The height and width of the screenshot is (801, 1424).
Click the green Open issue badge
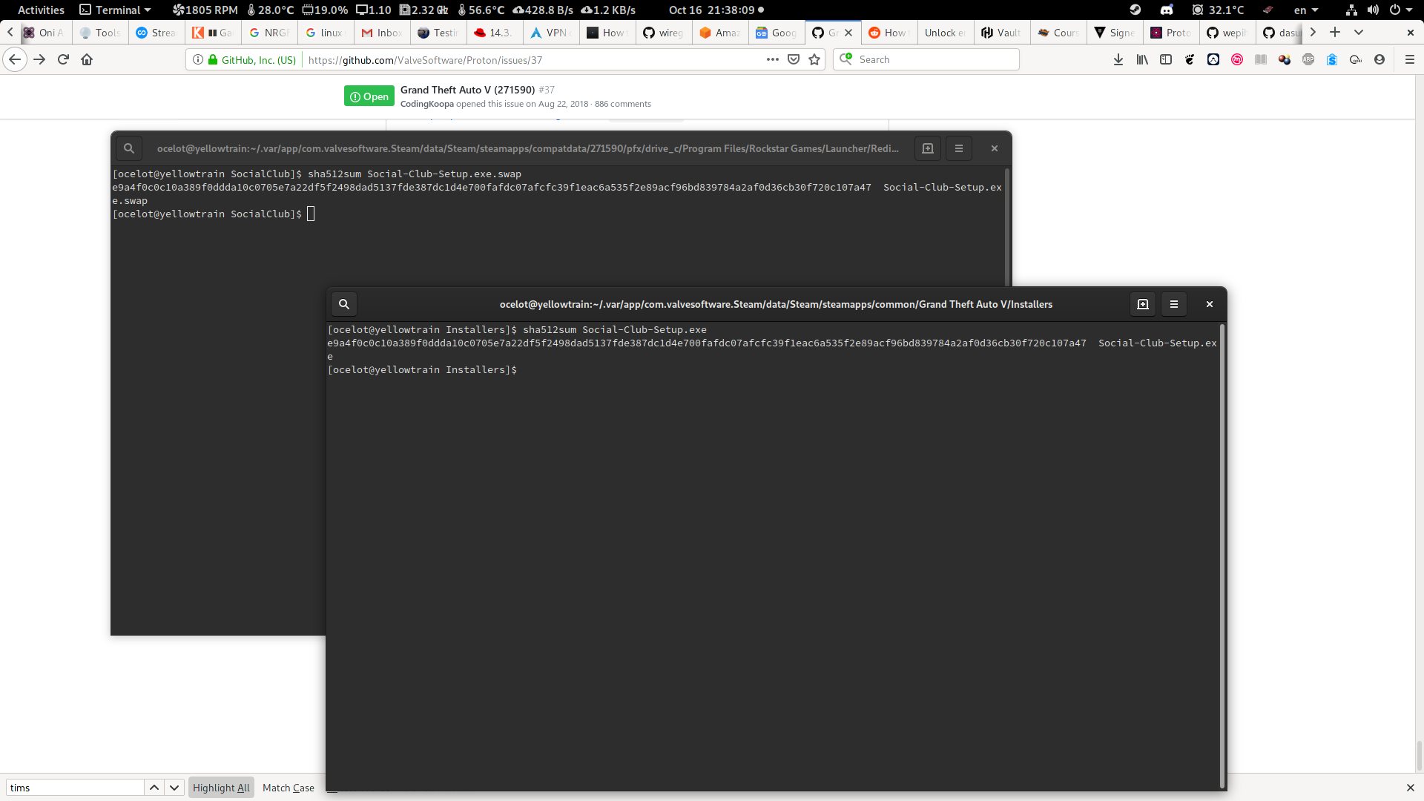click(369, 96)
